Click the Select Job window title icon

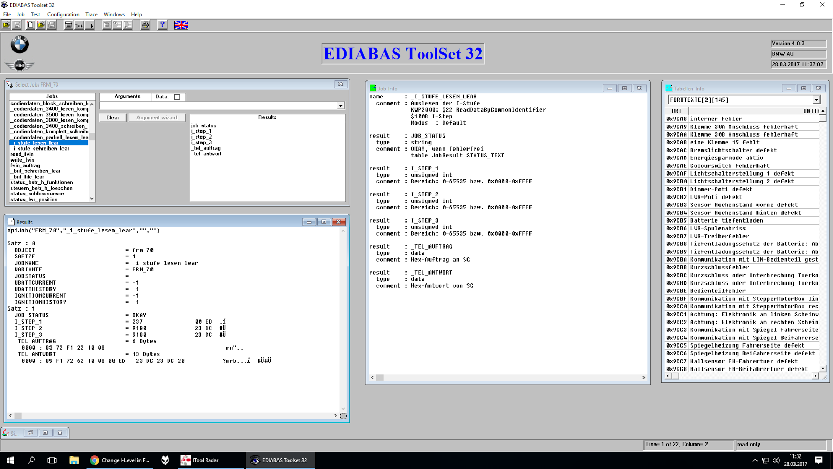point(10,84)
